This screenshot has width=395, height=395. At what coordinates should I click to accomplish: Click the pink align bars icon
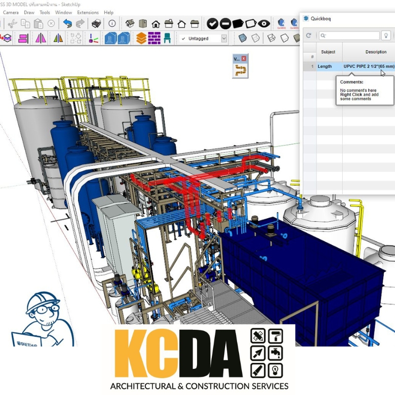[x=23, y=39]
